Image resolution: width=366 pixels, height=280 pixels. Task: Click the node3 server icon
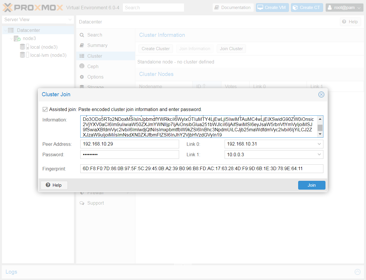pyautogui.click(x=17, y=39)
